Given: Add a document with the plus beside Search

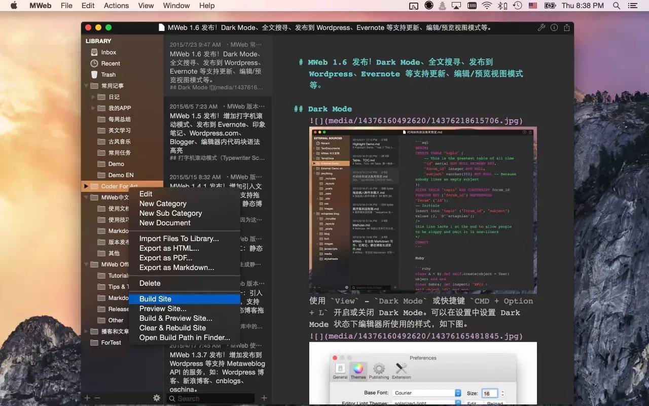Looking at the screenshot, I should pyautogui.click(x=264, y=398).
